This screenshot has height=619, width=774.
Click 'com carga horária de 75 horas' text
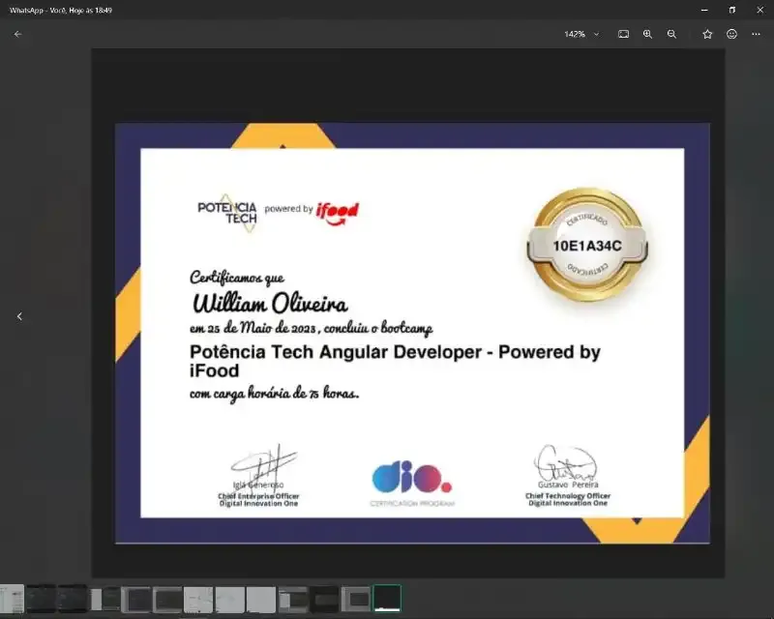pyautogui.click(x=274, y=394)
